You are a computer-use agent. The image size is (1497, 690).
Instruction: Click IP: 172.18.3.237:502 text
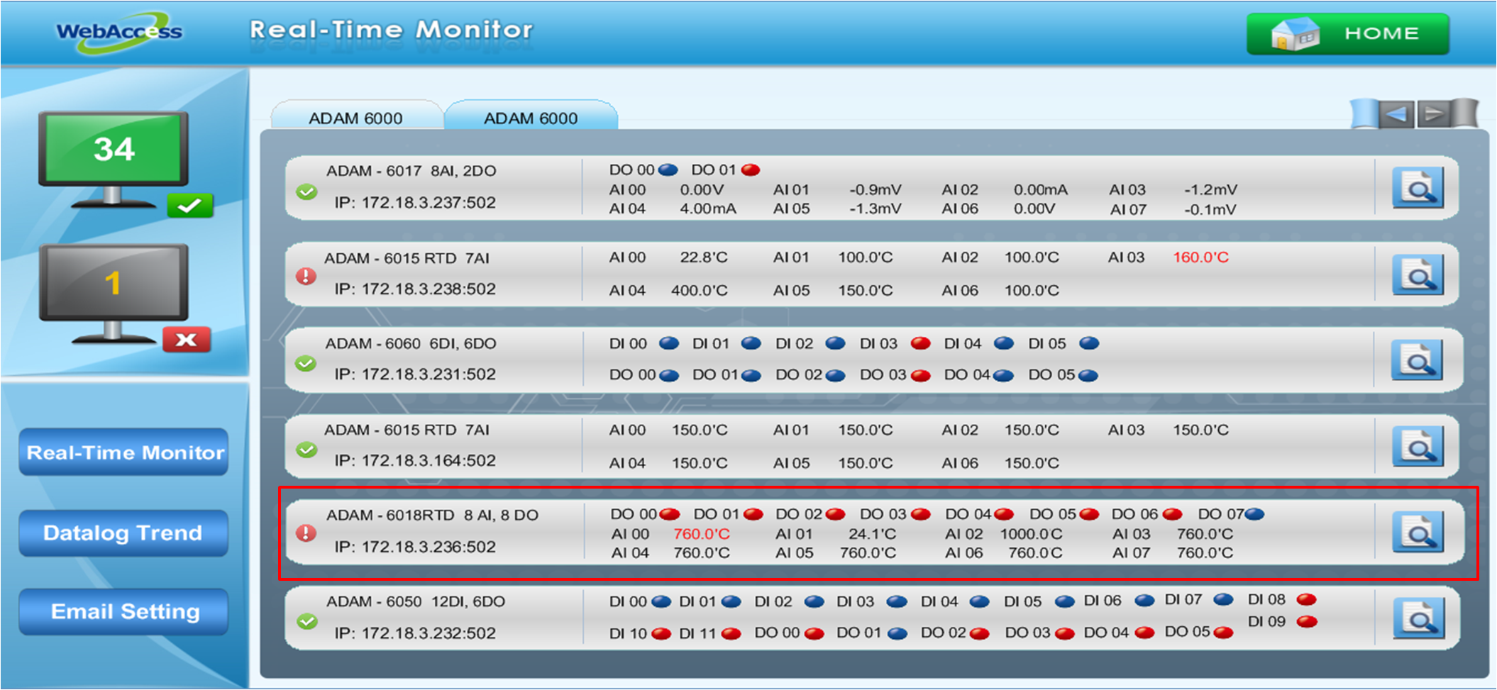pos(415,203)
